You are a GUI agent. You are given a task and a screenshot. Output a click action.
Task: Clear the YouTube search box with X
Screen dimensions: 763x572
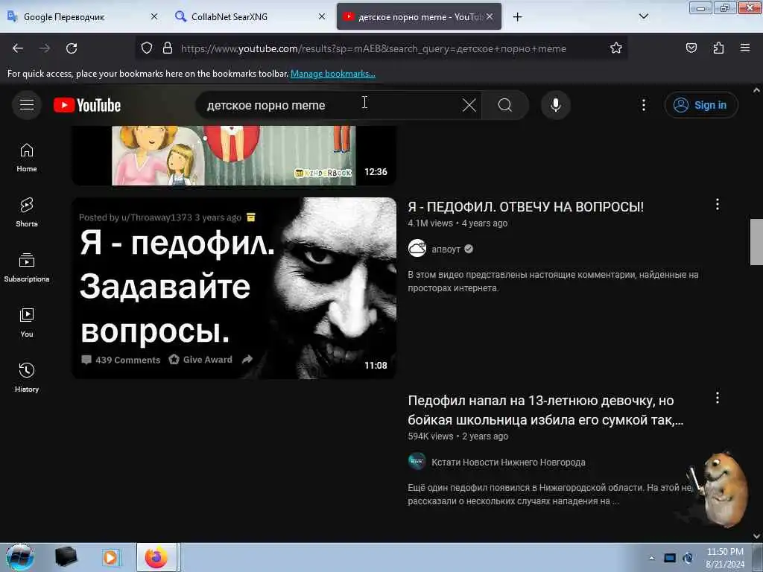point(469,105)
